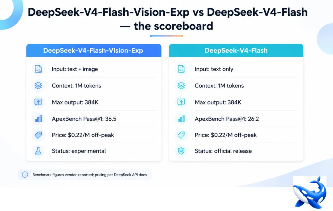The image size is (333, 211).
Task: Select the teal DeepSeek-V4-Flash card header
Action: (236, 51)
